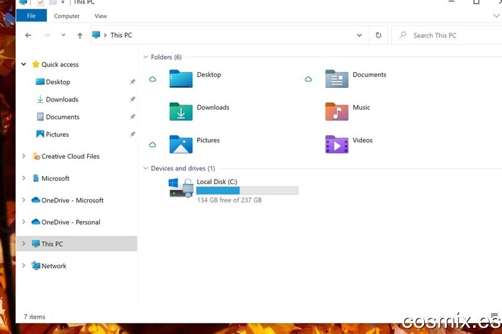The height and width of the screenshot is (334, 502).
Task: Go back using the Back arrow
Action: (x=28, y=35)
